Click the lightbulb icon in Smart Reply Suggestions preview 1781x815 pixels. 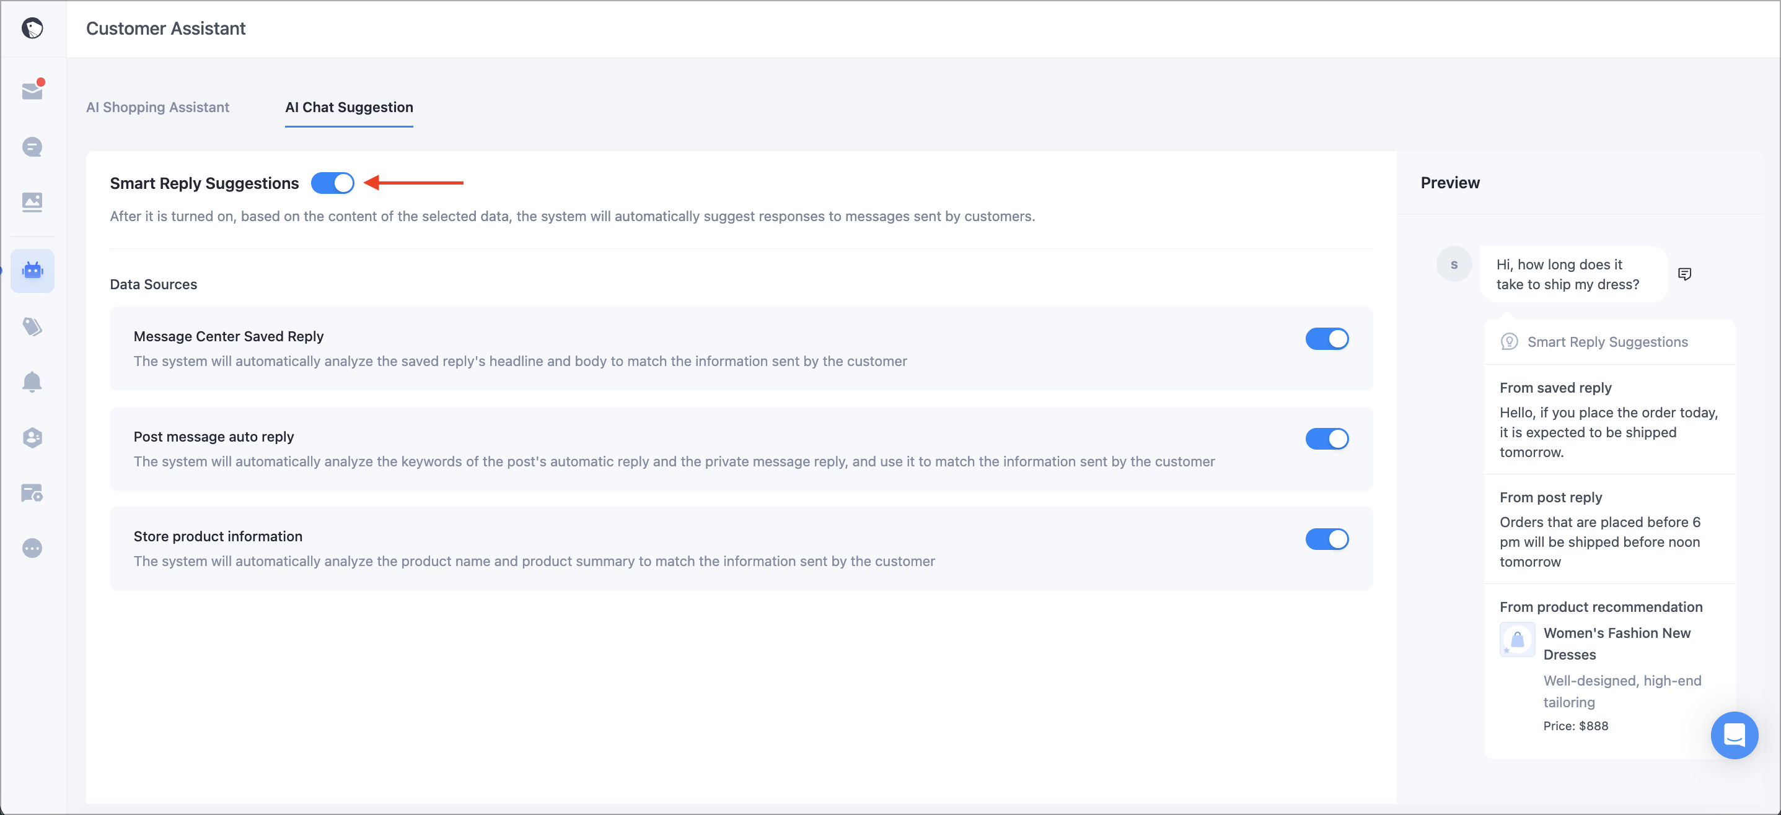pos(1510,342)
